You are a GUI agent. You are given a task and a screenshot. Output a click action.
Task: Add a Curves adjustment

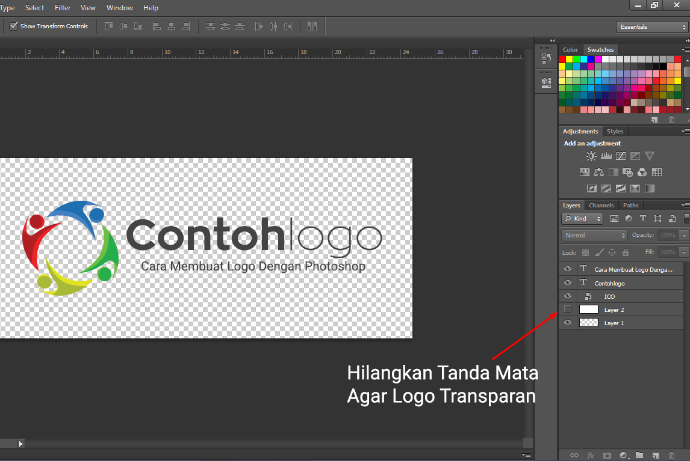tap(621, 156)
